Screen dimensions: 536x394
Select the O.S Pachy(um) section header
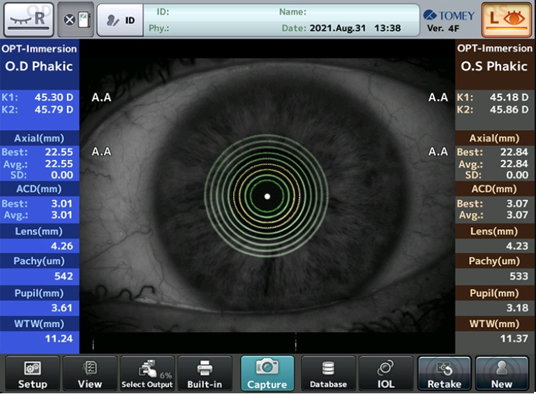coord(495,261)
